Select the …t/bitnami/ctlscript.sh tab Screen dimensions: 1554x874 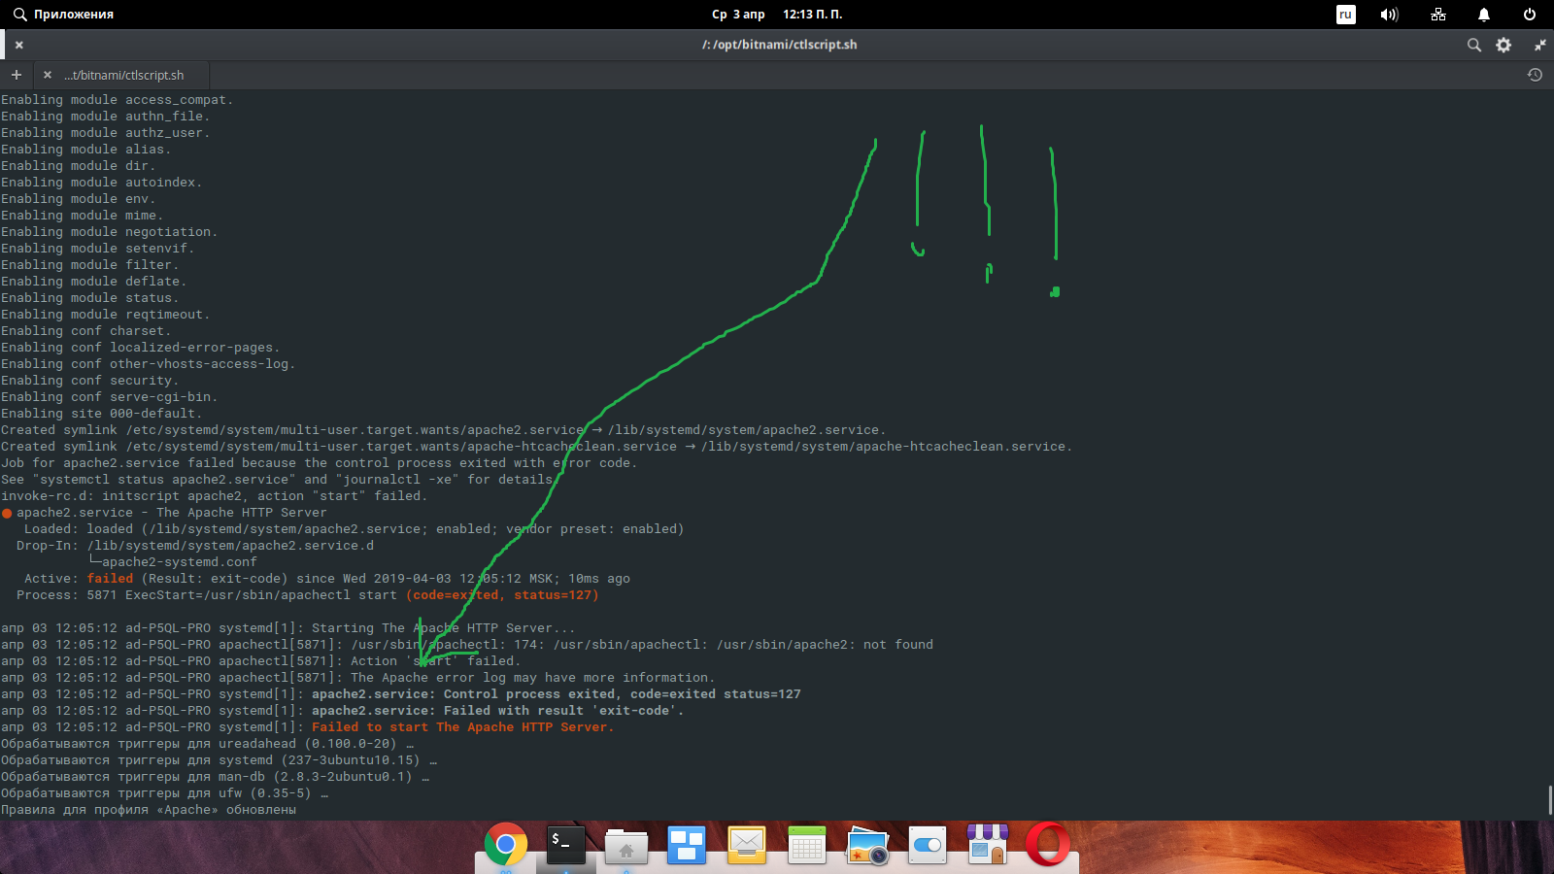coord(123,75)
